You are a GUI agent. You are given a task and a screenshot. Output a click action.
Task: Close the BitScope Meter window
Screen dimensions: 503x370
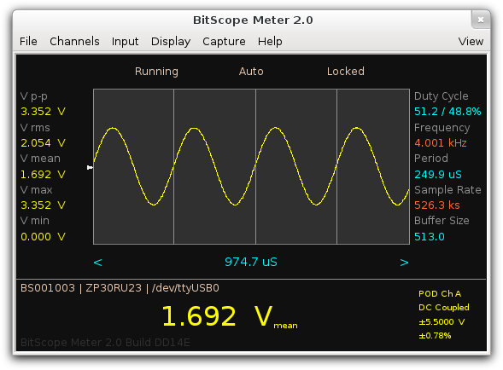(x=481, y=20)
